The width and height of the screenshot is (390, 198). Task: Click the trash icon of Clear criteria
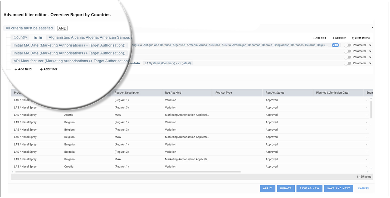353,38
